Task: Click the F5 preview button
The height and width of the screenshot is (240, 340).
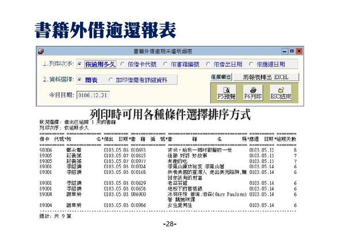Action: pos(226,93)
